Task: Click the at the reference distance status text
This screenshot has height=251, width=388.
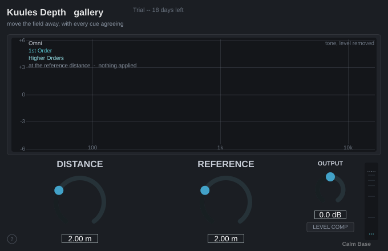Action: (x=82, y=66)
